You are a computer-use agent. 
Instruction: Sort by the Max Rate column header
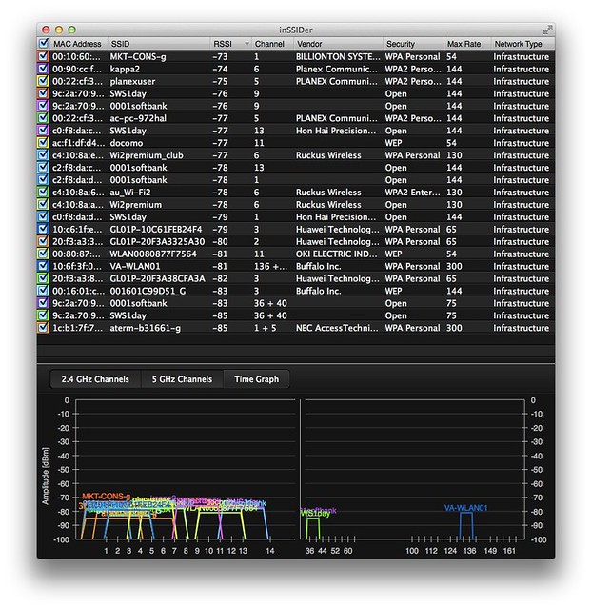(467, 44)
